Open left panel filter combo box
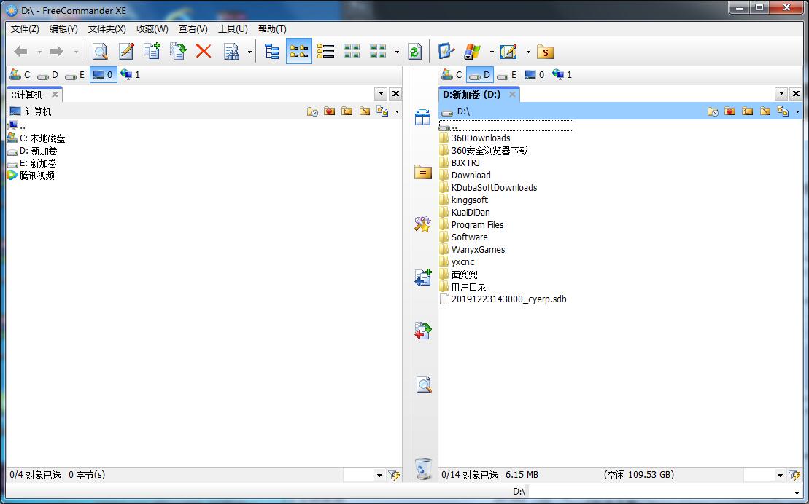Screen dimensions: 809x504 coord(364,475)
